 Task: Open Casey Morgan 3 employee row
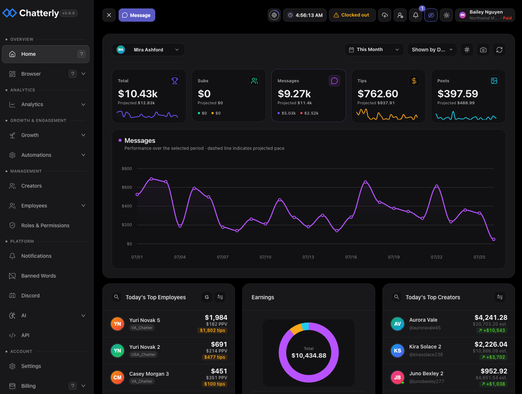[x=169, y=377]
